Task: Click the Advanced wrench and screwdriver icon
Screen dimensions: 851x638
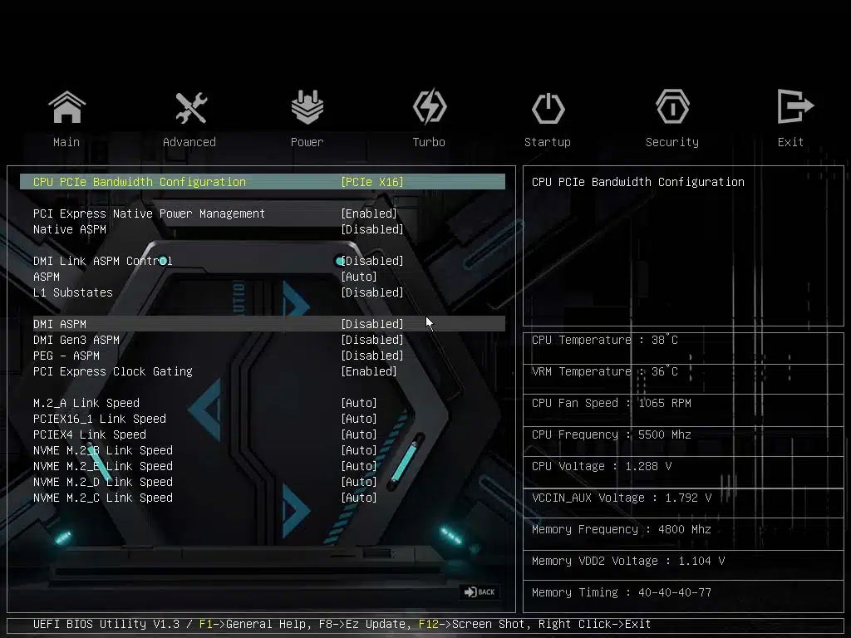Action: [190, 107]
